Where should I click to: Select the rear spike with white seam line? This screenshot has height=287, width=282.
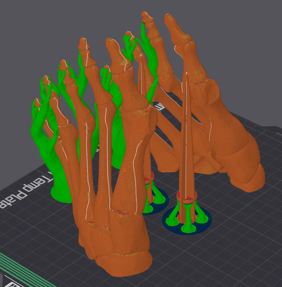click(144, 113)
